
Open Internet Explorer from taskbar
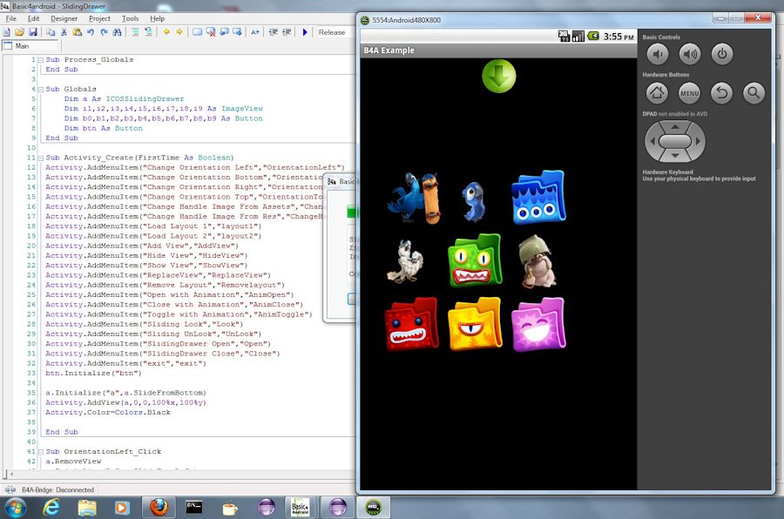tap(51, 508)
